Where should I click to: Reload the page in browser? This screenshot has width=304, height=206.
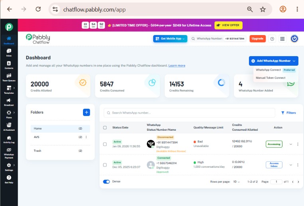pyautogui.click(x=38, y=9)
